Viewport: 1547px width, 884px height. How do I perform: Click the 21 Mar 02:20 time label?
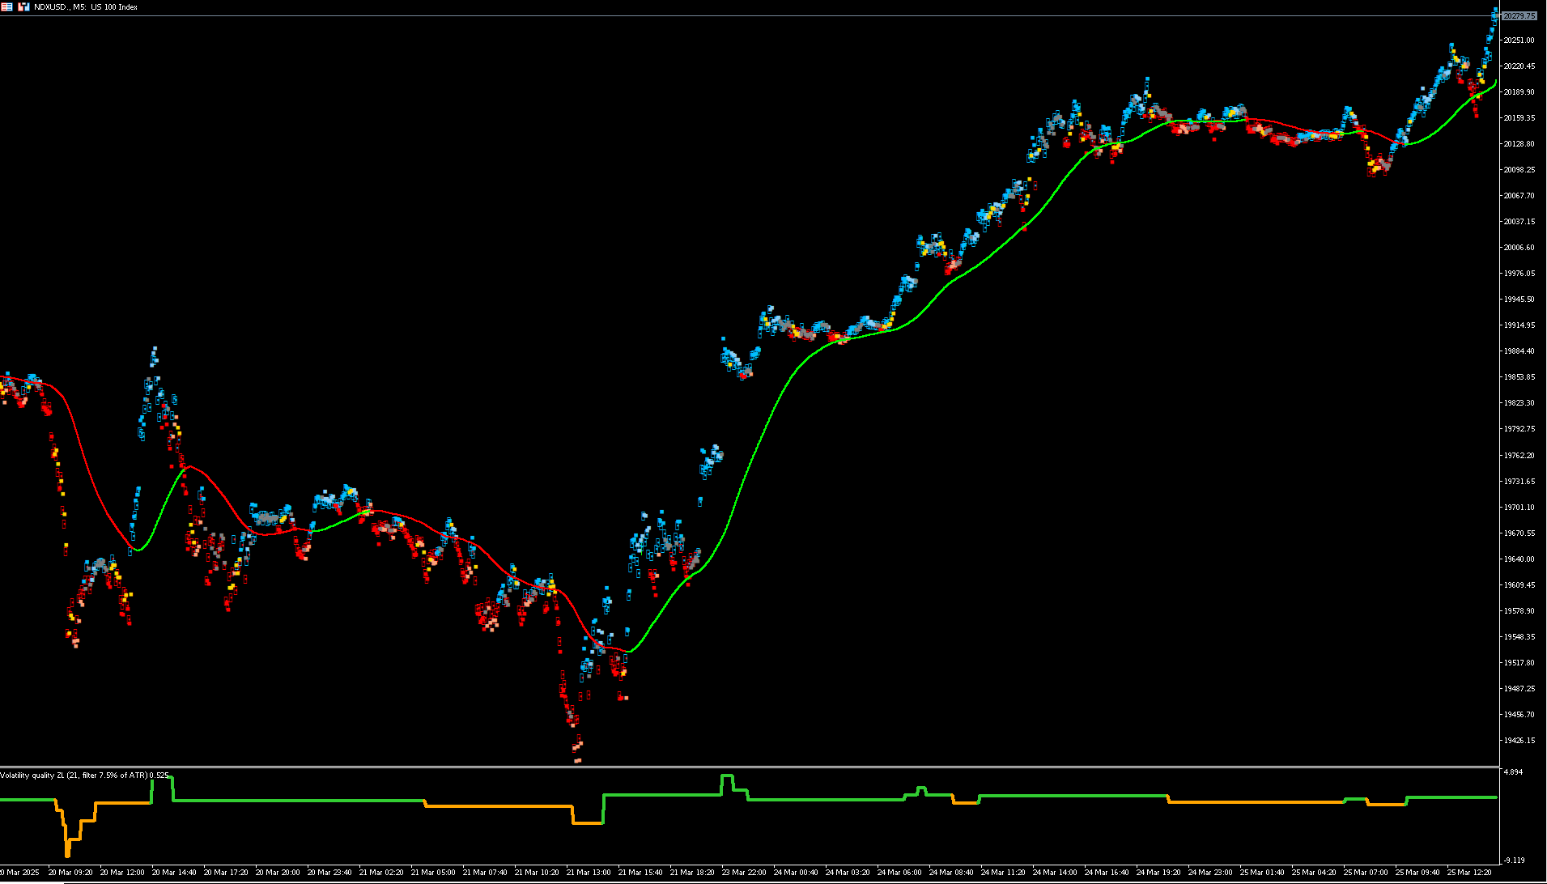point(381,873)
